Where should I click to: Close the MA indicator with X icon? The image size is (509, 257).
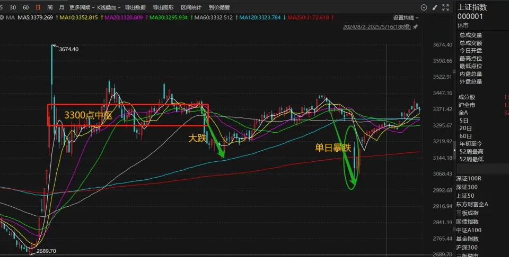point(3,17)
